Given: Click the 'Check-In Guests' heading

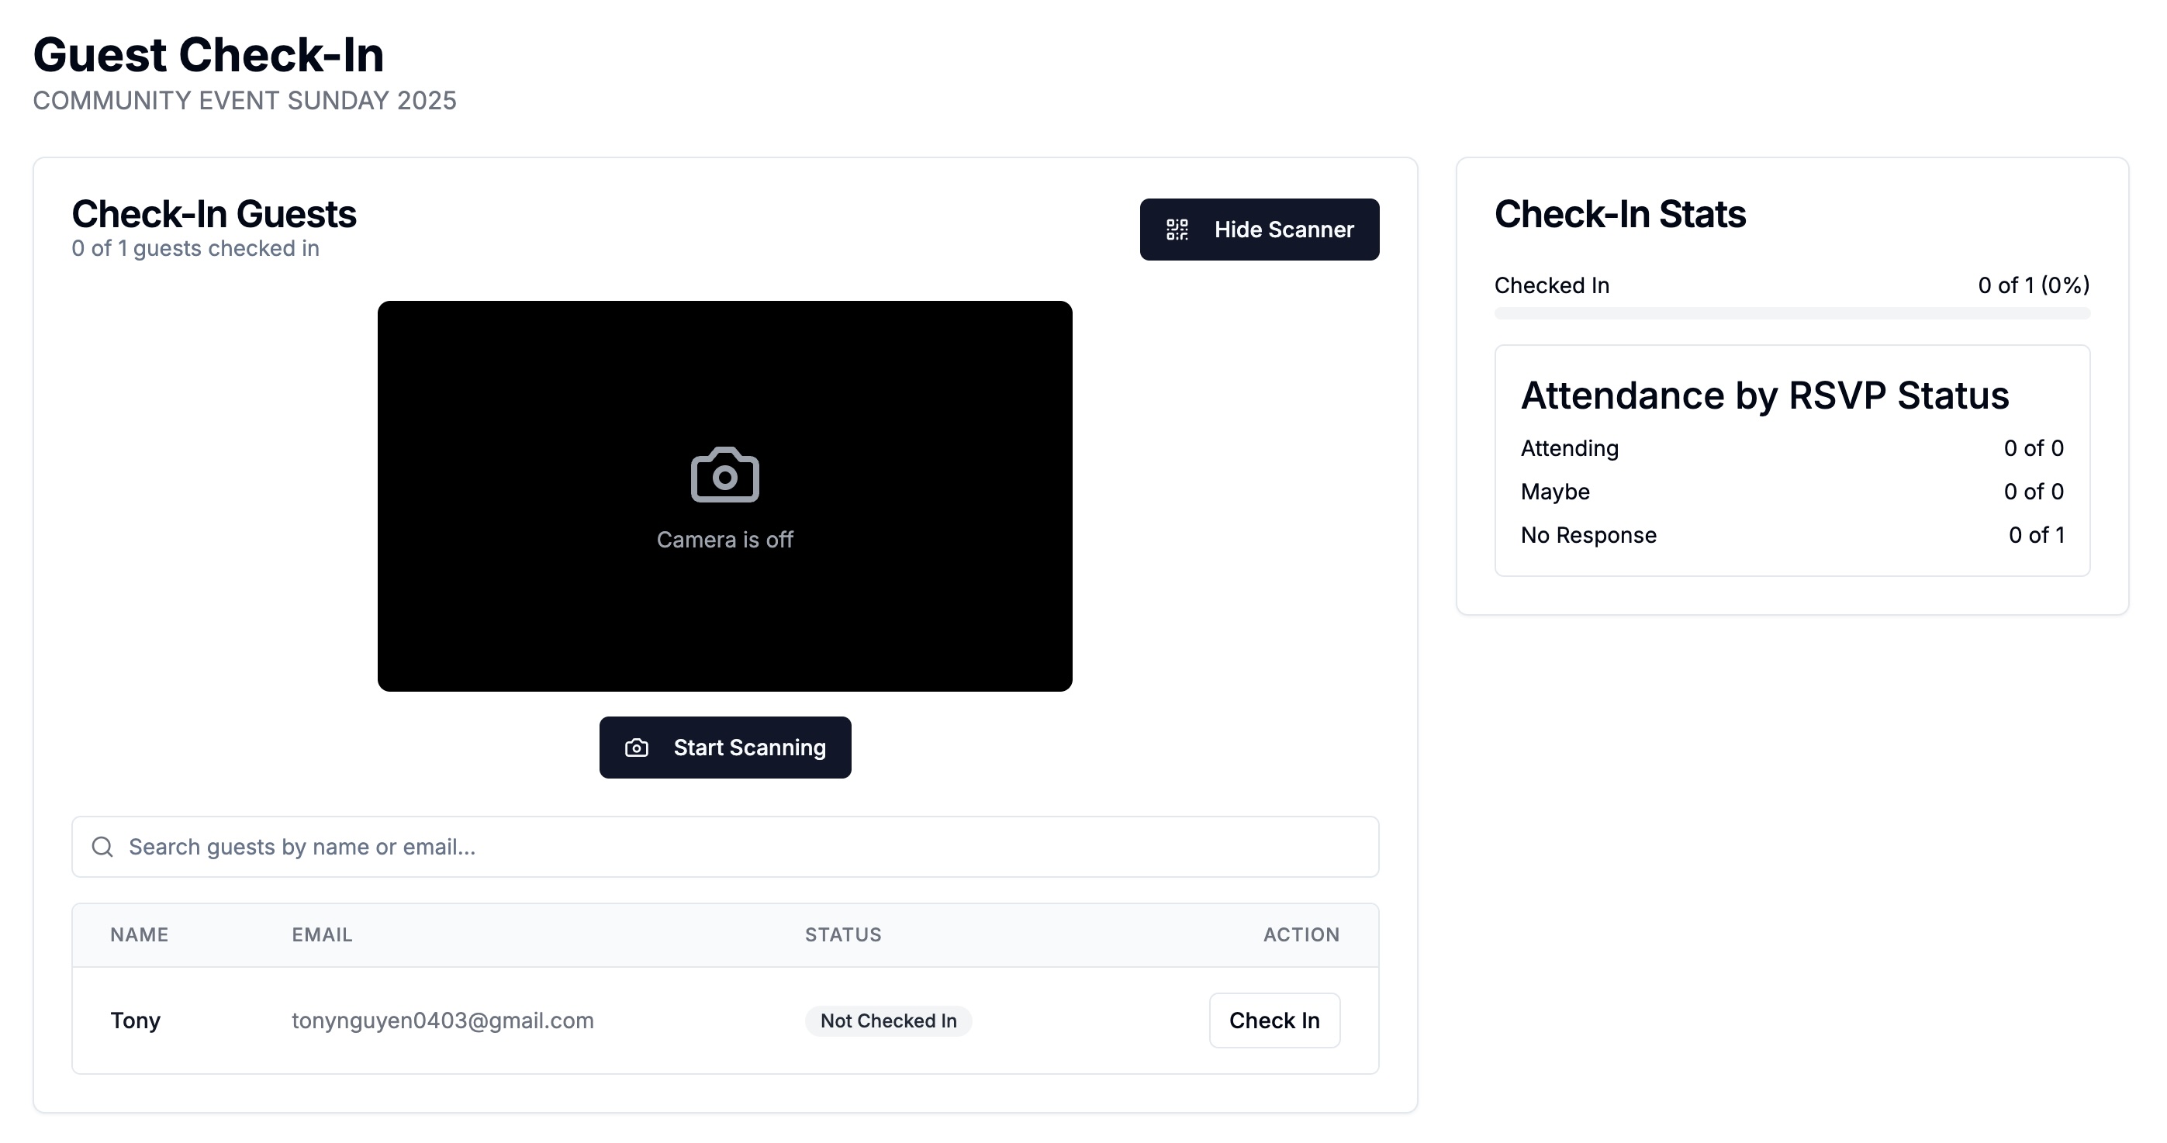Looking at the screenshot, I should click(213, 215).
